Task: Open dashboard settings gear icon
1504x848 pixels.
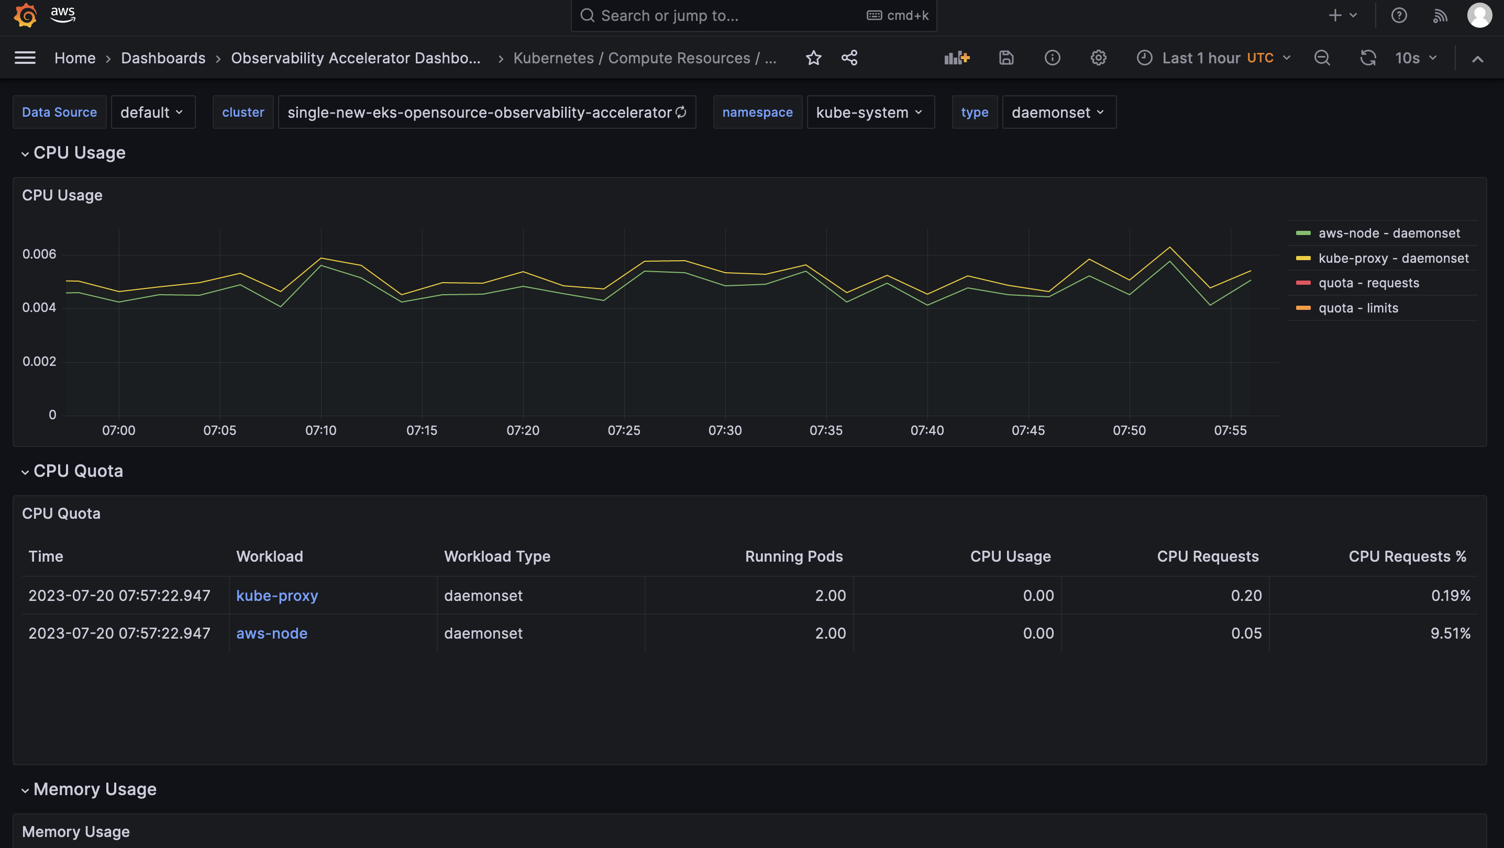Action: coord(1098,58)
